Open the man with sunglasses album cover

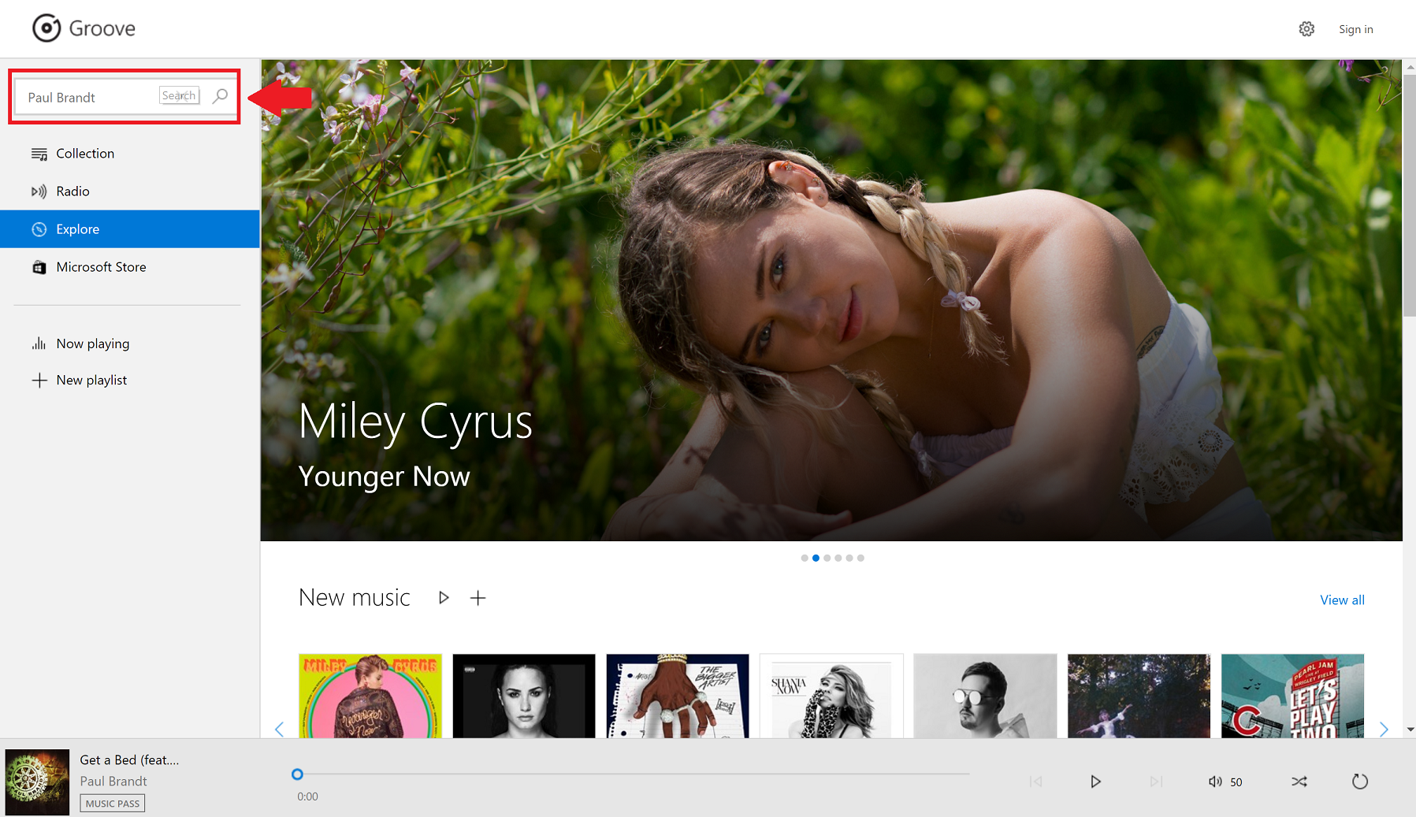tap(985, 696)
